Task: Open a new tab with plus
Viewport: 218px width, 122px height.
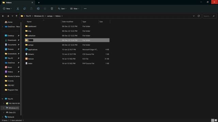Action: 39,2
